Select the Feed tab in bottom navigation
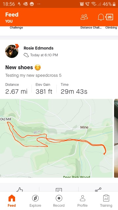The image size is (118, 210). (12, 201)
